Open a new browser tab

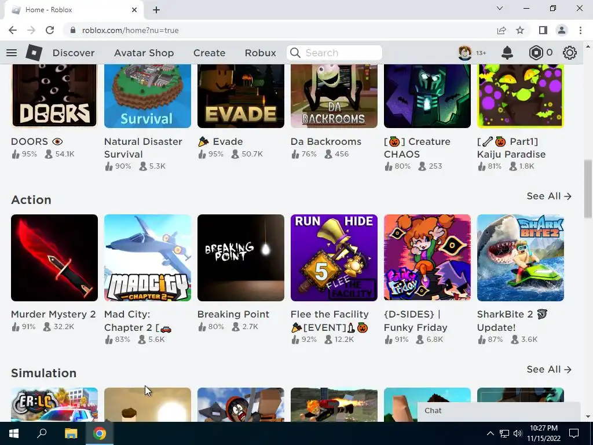coord(156,10)
